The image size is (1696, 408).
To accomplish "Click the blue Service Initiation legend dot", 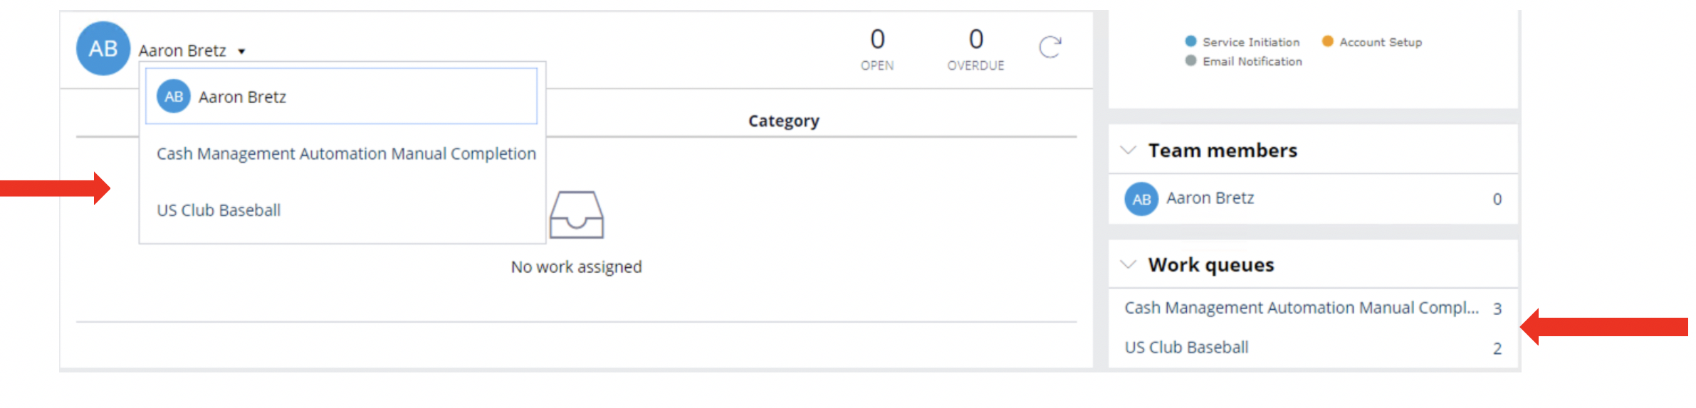I will 1190,41.
